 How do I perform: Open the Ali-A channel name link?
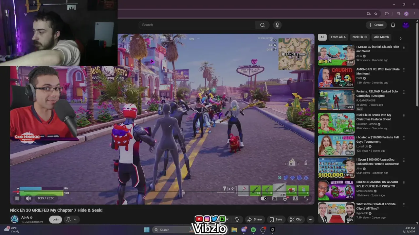click(x=25, y=217)
